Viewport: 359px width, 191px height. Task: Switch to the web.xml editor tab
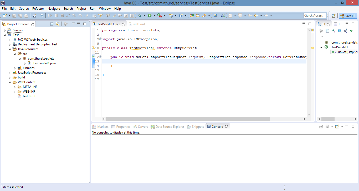(x=137, y=24)
